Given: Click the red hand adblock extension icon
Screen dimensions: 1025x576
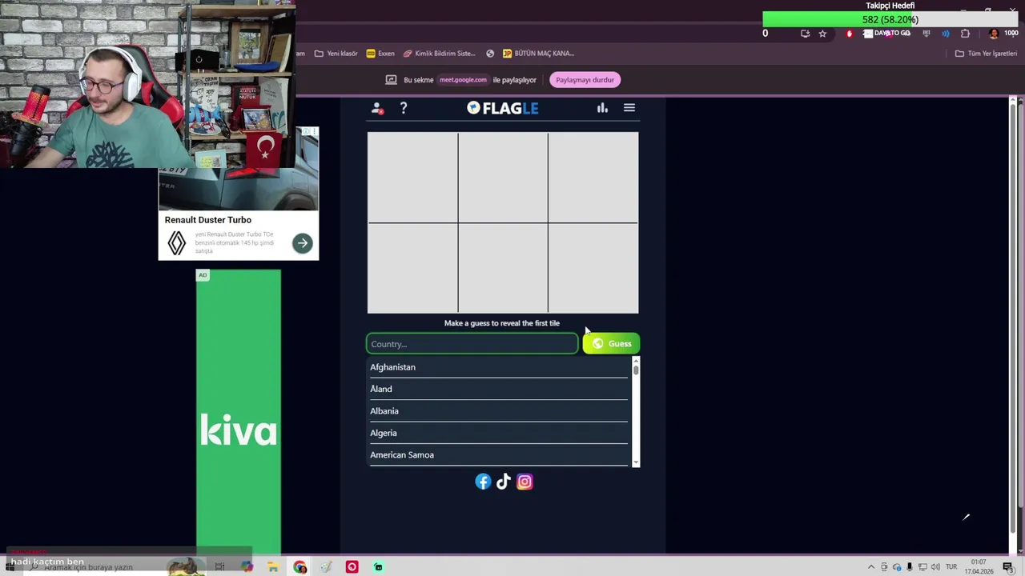Looking at the screenshot, I should pos(850,34).
